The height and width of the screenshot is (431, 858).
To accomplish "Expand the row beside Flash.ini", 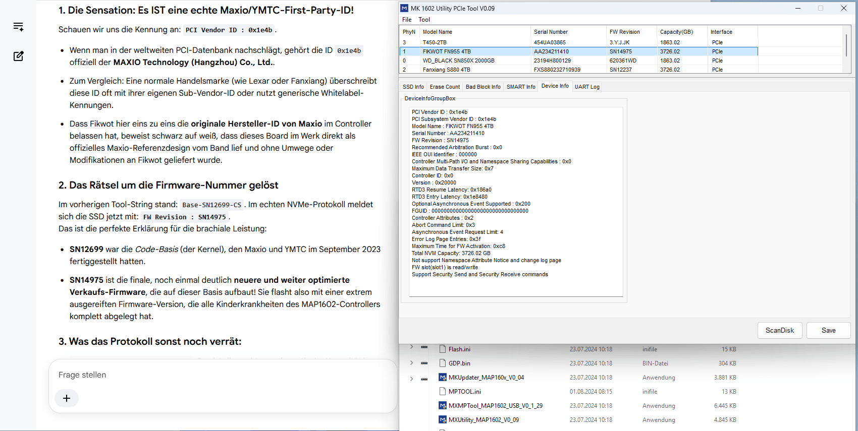I will [411, 347].
